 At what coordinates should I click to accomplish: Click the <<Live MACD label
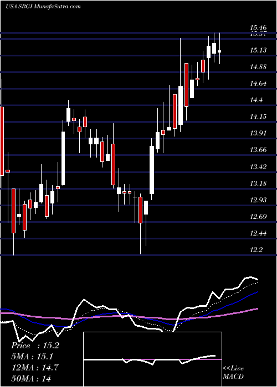(x=233, y=373)
